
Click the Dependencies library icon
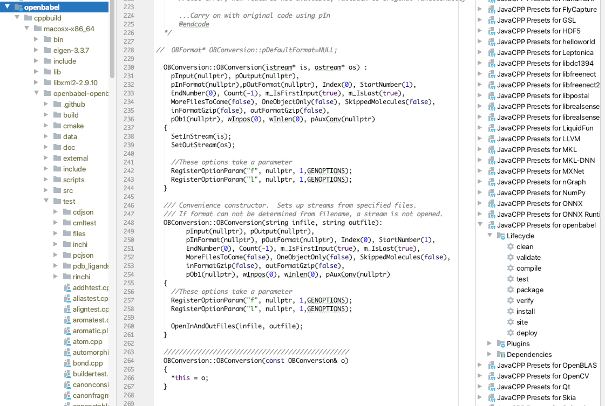[501, 355]
